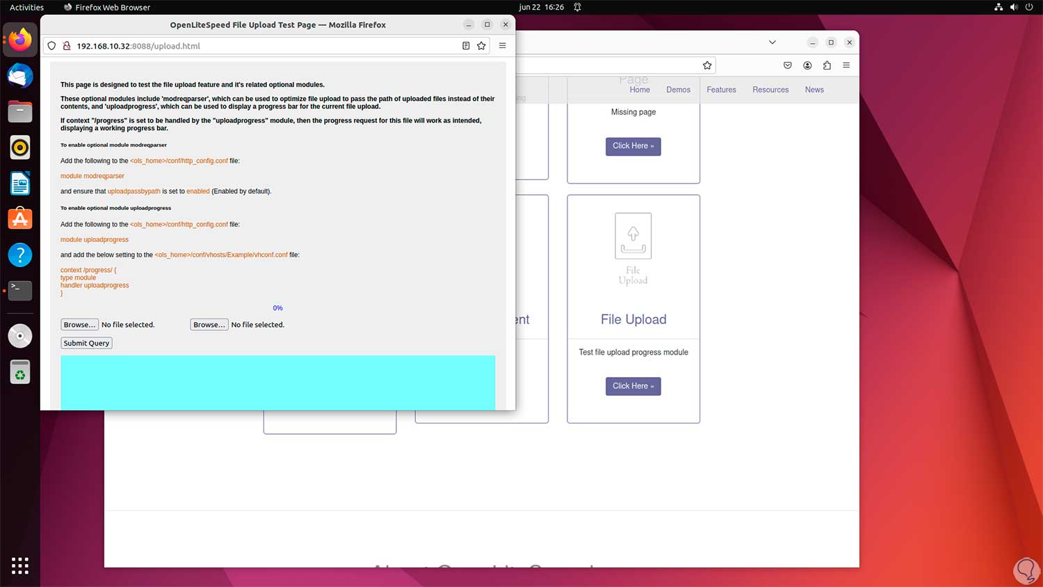Click the "module modreqparser" text
Image resolution: width=1043 pixels, height=587 pixels.
point(92,176)
